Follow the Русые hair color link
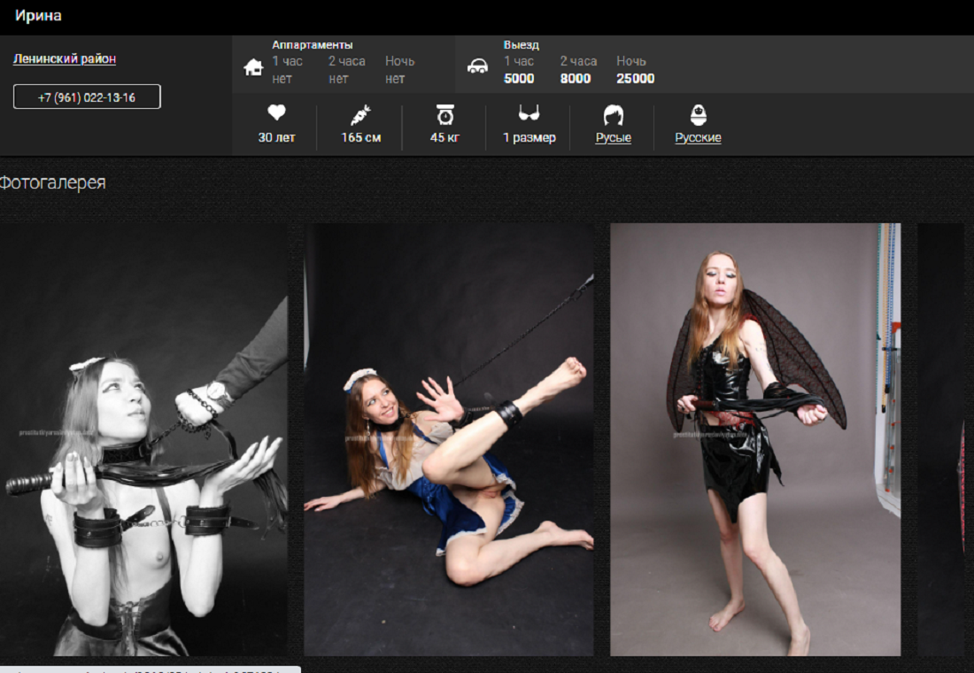Image resolution: width=974 pixels, height=673 pixels. point(613,138)
